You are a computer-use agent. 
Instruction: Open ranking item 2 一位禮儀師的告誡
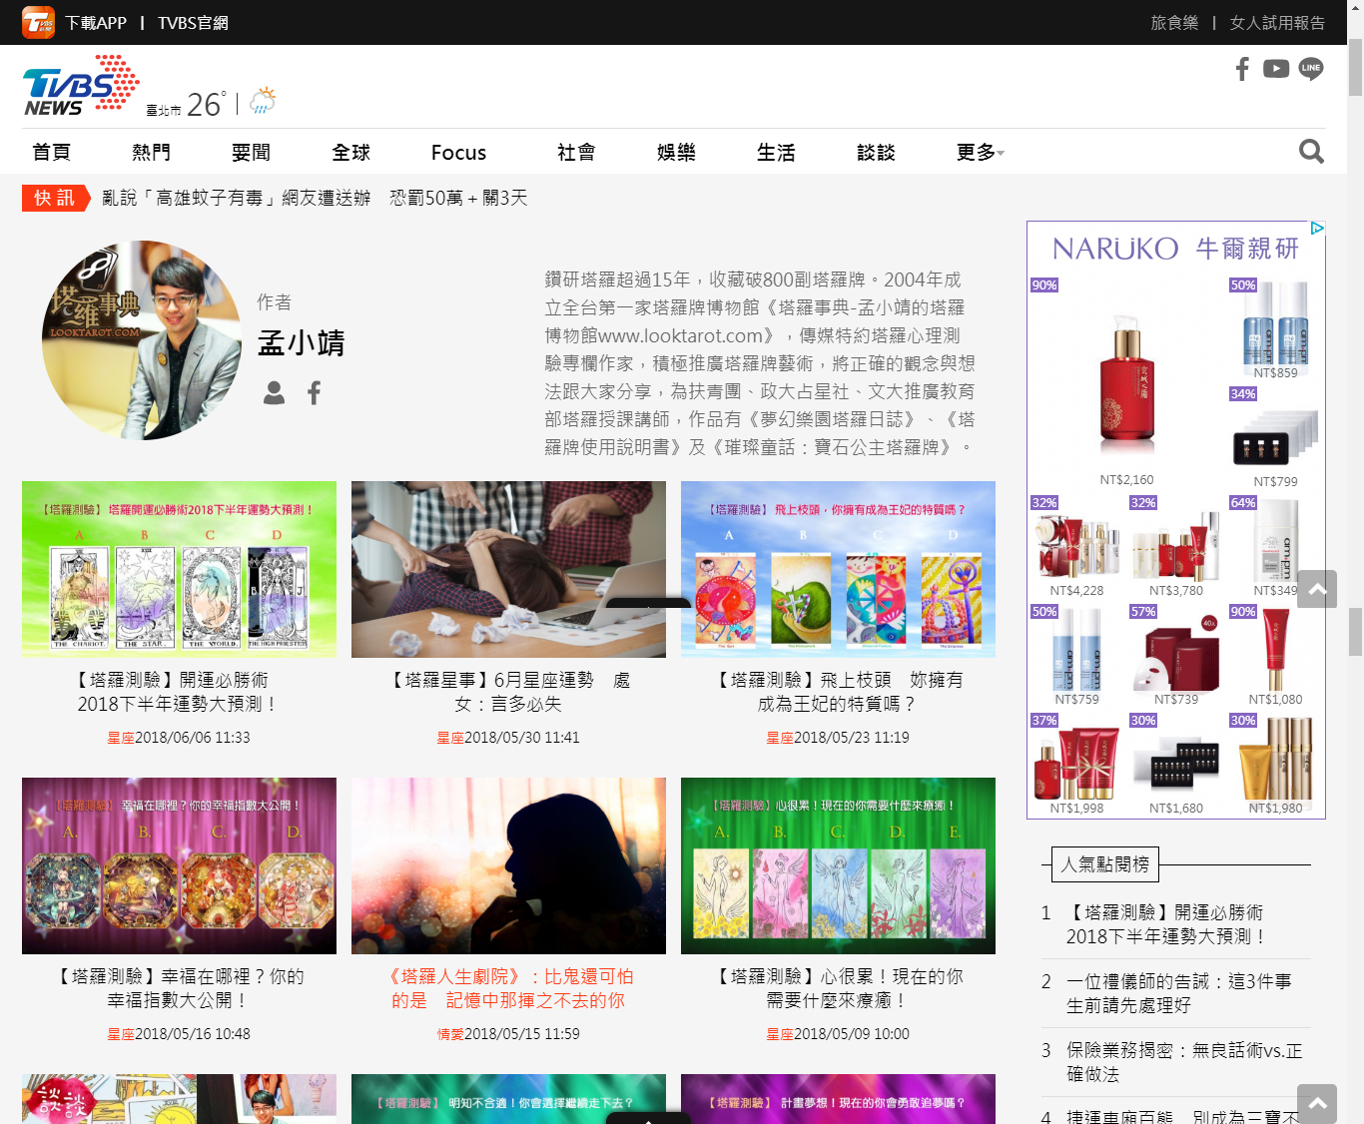[x=1178, y=993]
